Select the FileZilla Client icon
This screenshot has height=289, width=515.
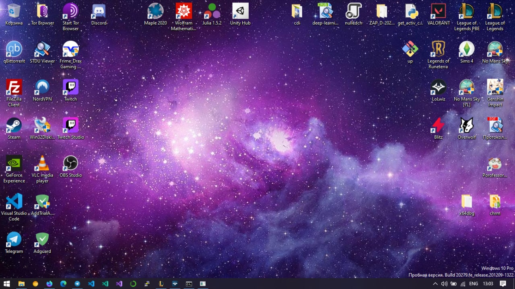pos(14,94)
